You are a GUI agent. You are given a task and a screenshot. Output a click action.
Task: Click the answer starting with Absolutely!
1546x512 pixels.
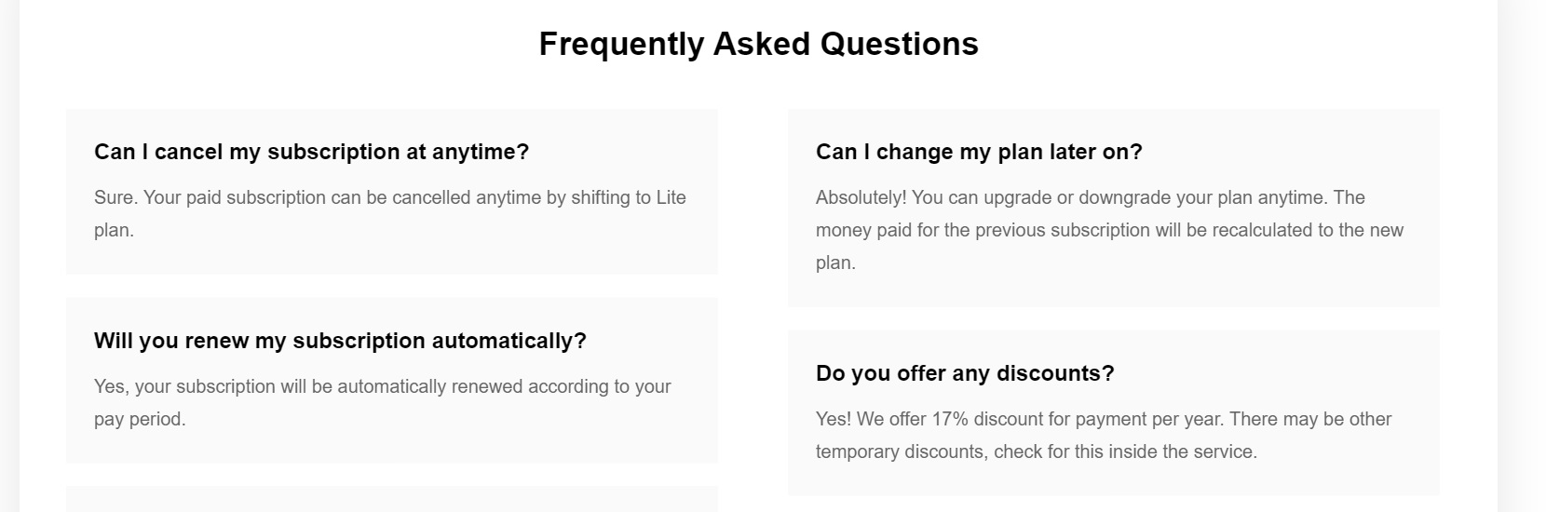coord(1109,230)
